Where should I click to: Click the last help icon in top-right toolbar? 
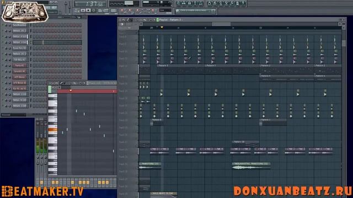[243, 3]
